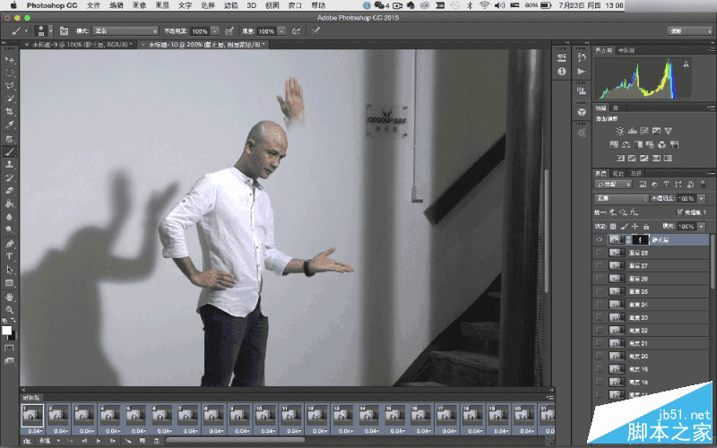This screenshot has width=717, height=448.
Task: Click the tween frames icon in timeline
Action: pyautogui.click(x=128, y=441)
